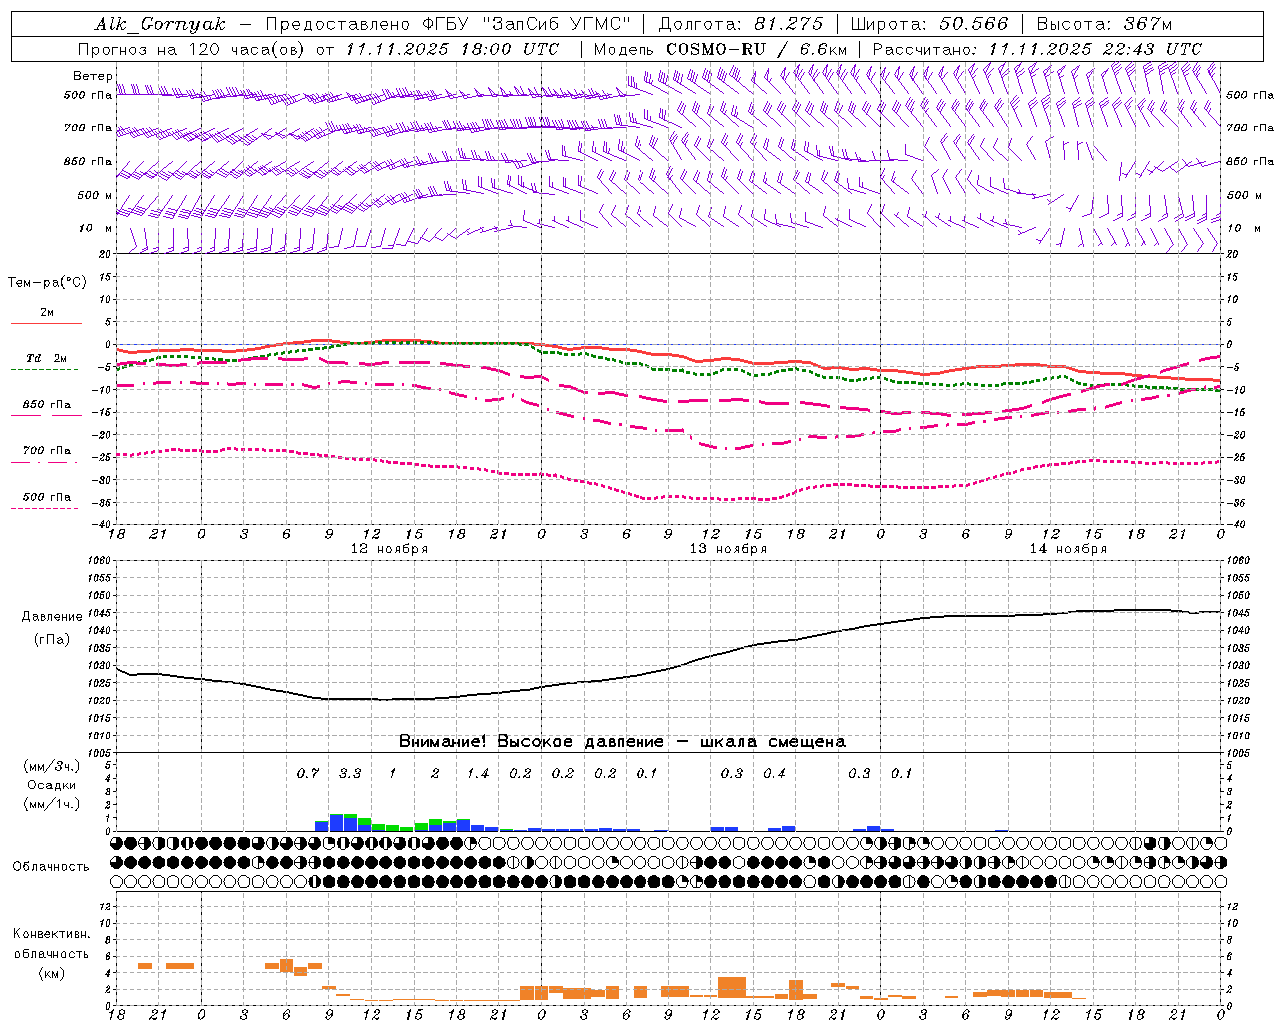This screenshot has width=1279, height=1023.
Task: Click the "Долгота: 81.275" header field
Action: pos(741,24)
